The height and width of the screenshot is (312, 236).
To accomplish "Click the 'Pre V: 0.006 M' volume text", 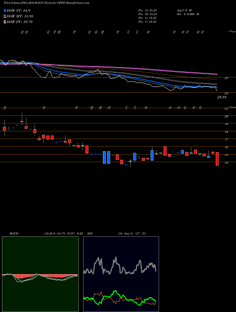I will pyautogui.click(x=188, y=14).
